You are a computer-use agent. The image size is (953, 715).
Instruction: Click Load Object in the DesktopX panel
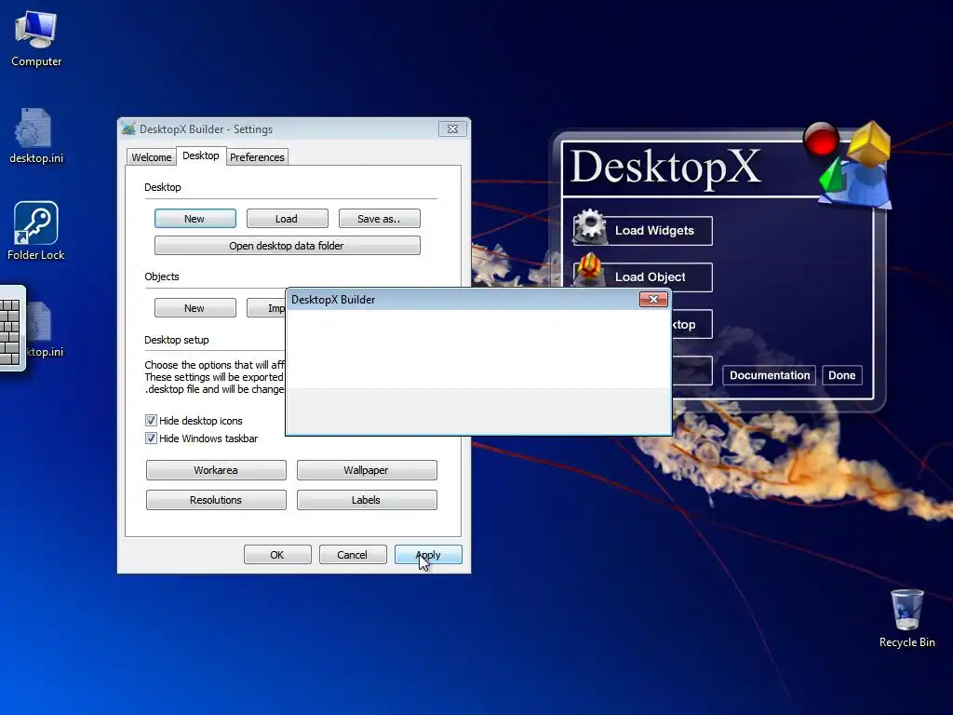coord(651,277)
